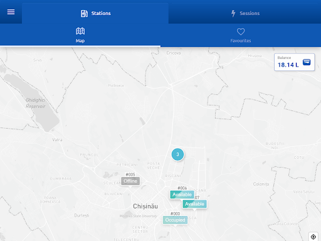
Task: Click the #006 station number label
Action: pyautogui.click(x=182, y=188)
